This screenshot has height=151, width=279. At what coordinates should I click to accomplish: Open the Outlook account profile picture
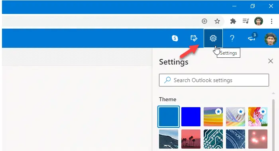(x=271, y=39)
